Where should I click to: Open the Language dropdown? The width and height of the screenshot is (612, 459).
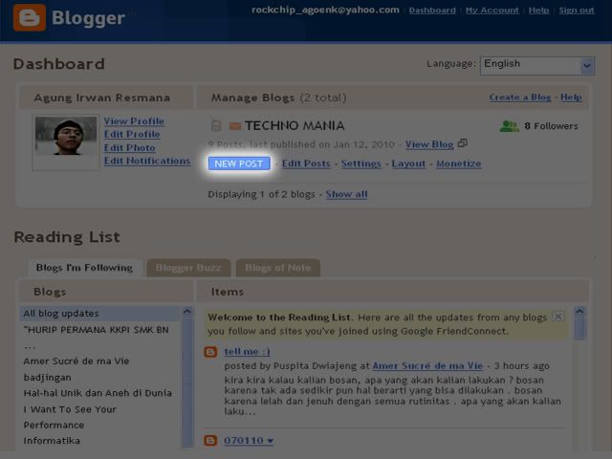pyautogui.click(x=537, y=65)
